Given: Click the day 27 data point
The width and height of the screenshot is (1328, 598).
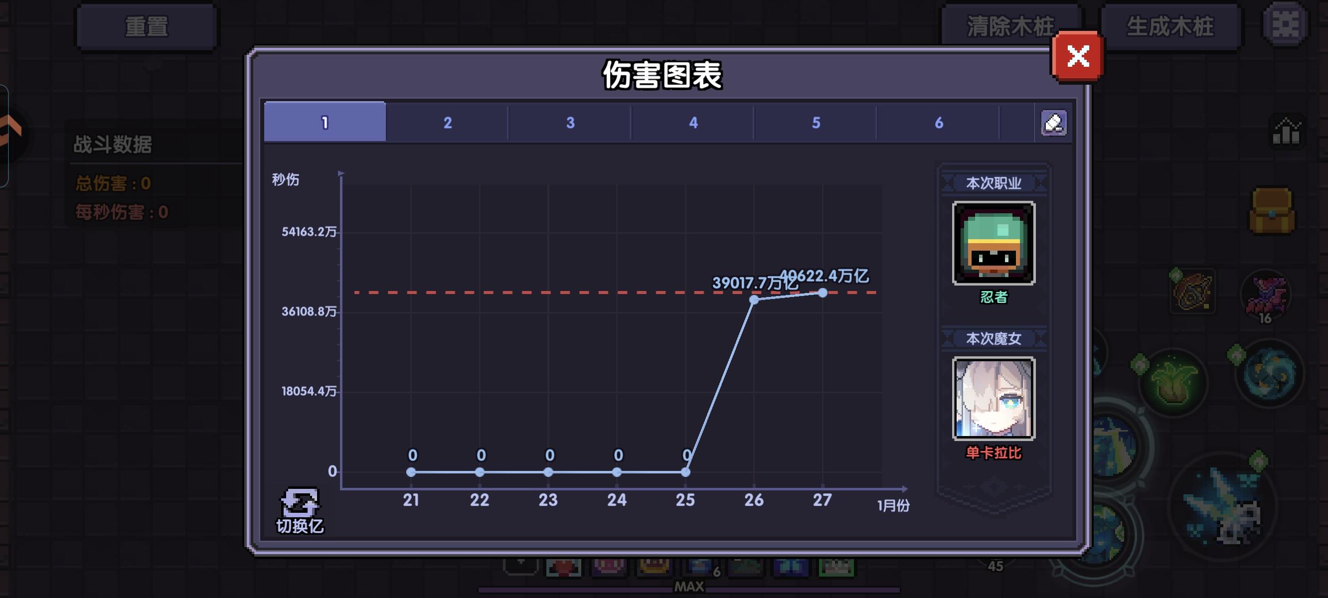Looking at the screenshot, I should pos(823,293).
